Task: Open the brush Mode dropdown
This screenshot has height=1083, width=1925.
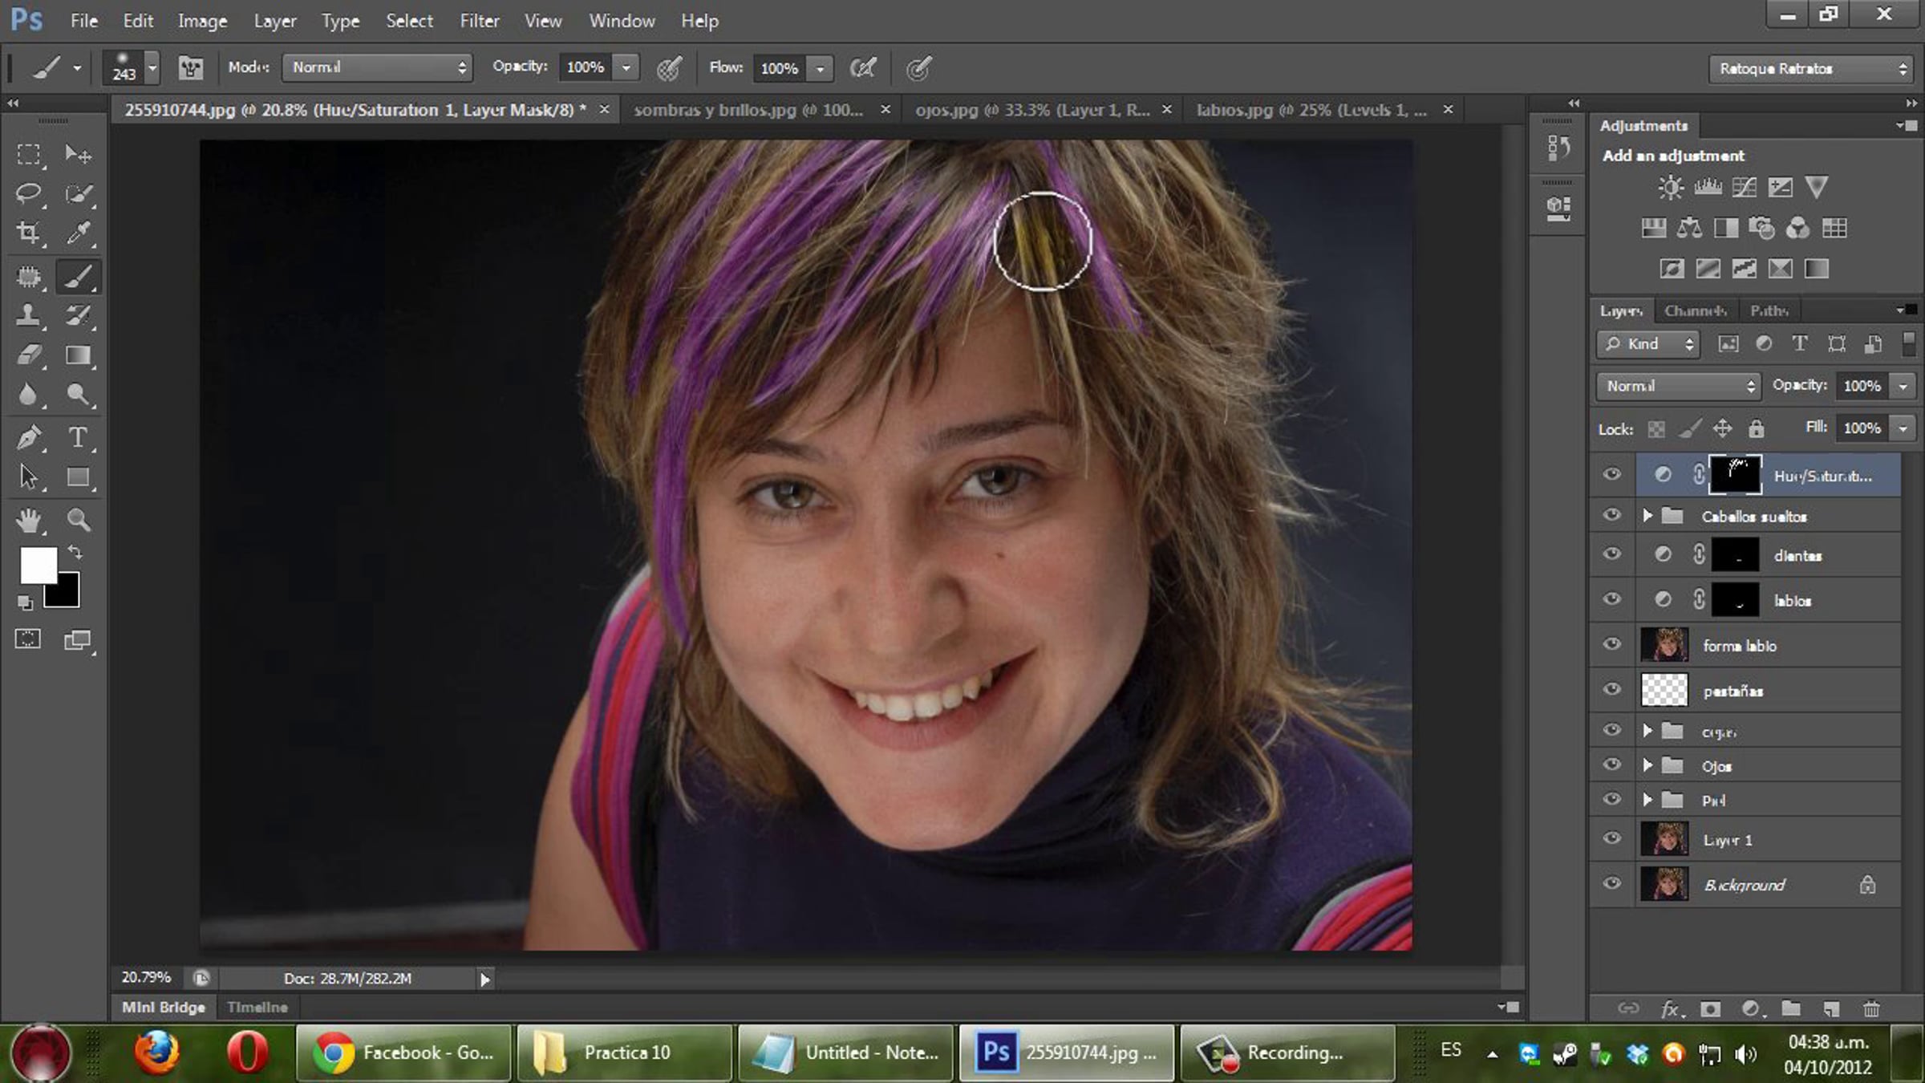Action: (377, 67)
